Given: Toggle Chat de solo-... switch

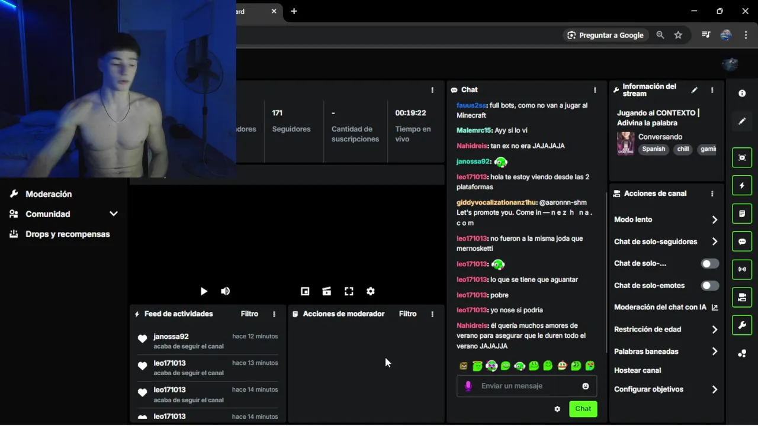Looking at the screenshot, I should pyautogui.click(x=710, y=263).
